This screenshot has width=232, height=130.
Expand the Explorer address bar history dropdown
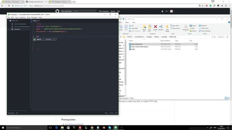coord(212,37)
